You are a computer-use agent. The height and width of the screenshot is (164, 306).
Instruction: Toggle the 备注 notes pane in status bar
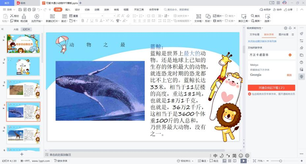pos(203,161)
